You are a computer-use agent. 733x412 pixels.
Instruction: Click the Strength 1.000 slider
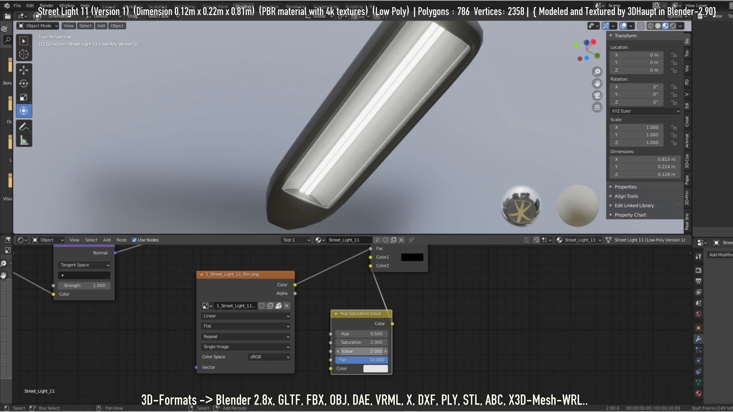84,286
